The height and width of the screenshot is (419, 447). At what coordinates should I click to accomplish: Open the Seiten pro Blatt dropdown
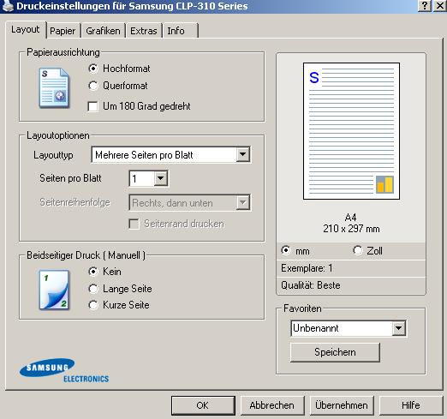tap(161, 178)
